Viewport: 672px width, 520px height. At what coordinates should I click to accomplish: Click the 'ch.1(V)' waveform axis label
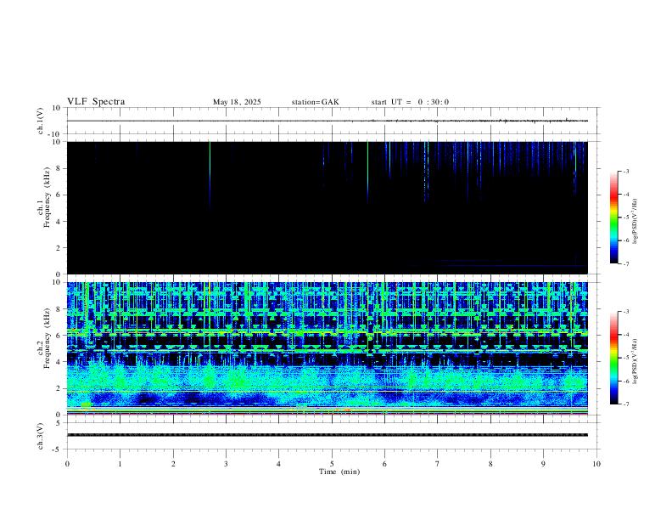(41, 121)
